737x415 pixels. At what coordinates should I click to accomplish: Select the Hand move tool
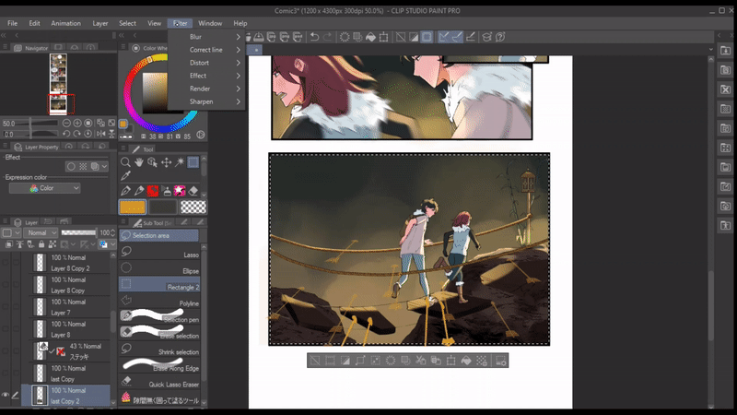tap(138, 162)
